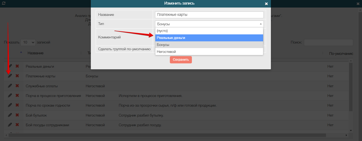362x141 pixels.
Task: Click Негостевой type cell in Служебные оплаты row
Action: tap(95, 86)
